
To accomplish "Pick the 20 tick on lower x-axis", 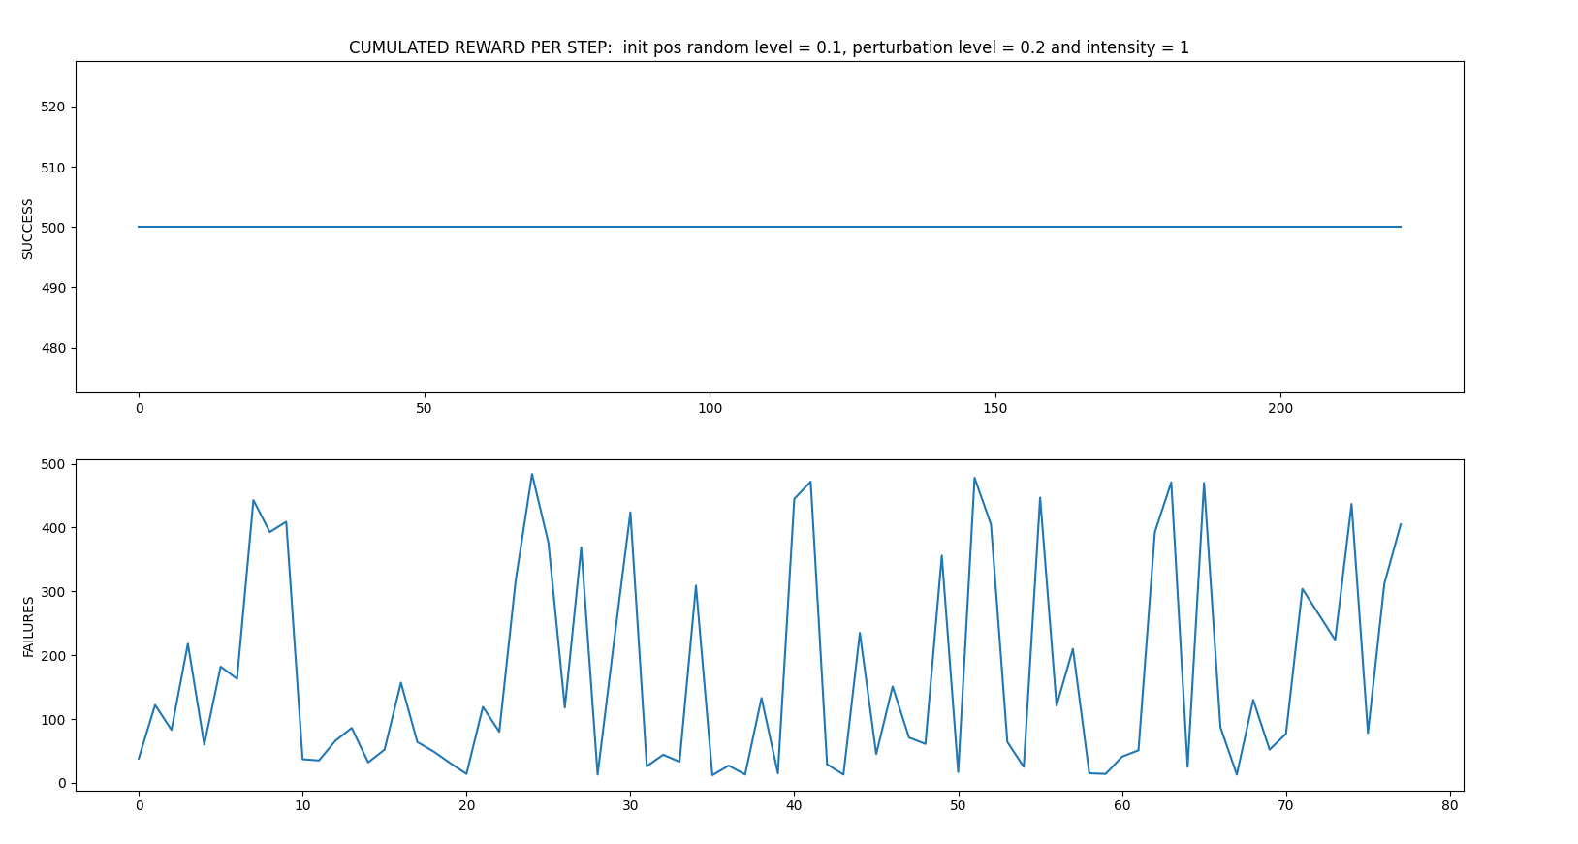I will click(466, 806).
